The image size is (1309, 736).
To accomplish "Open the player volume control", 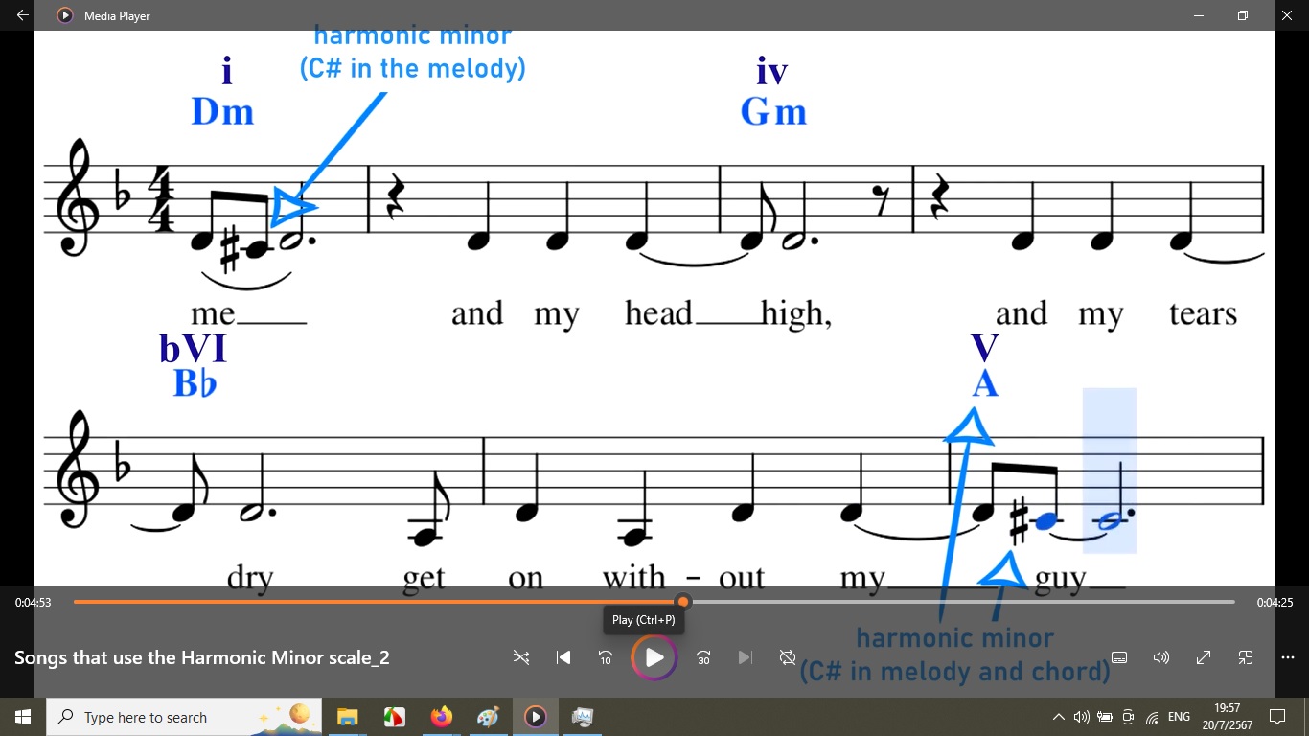I will click(1161, 657).
